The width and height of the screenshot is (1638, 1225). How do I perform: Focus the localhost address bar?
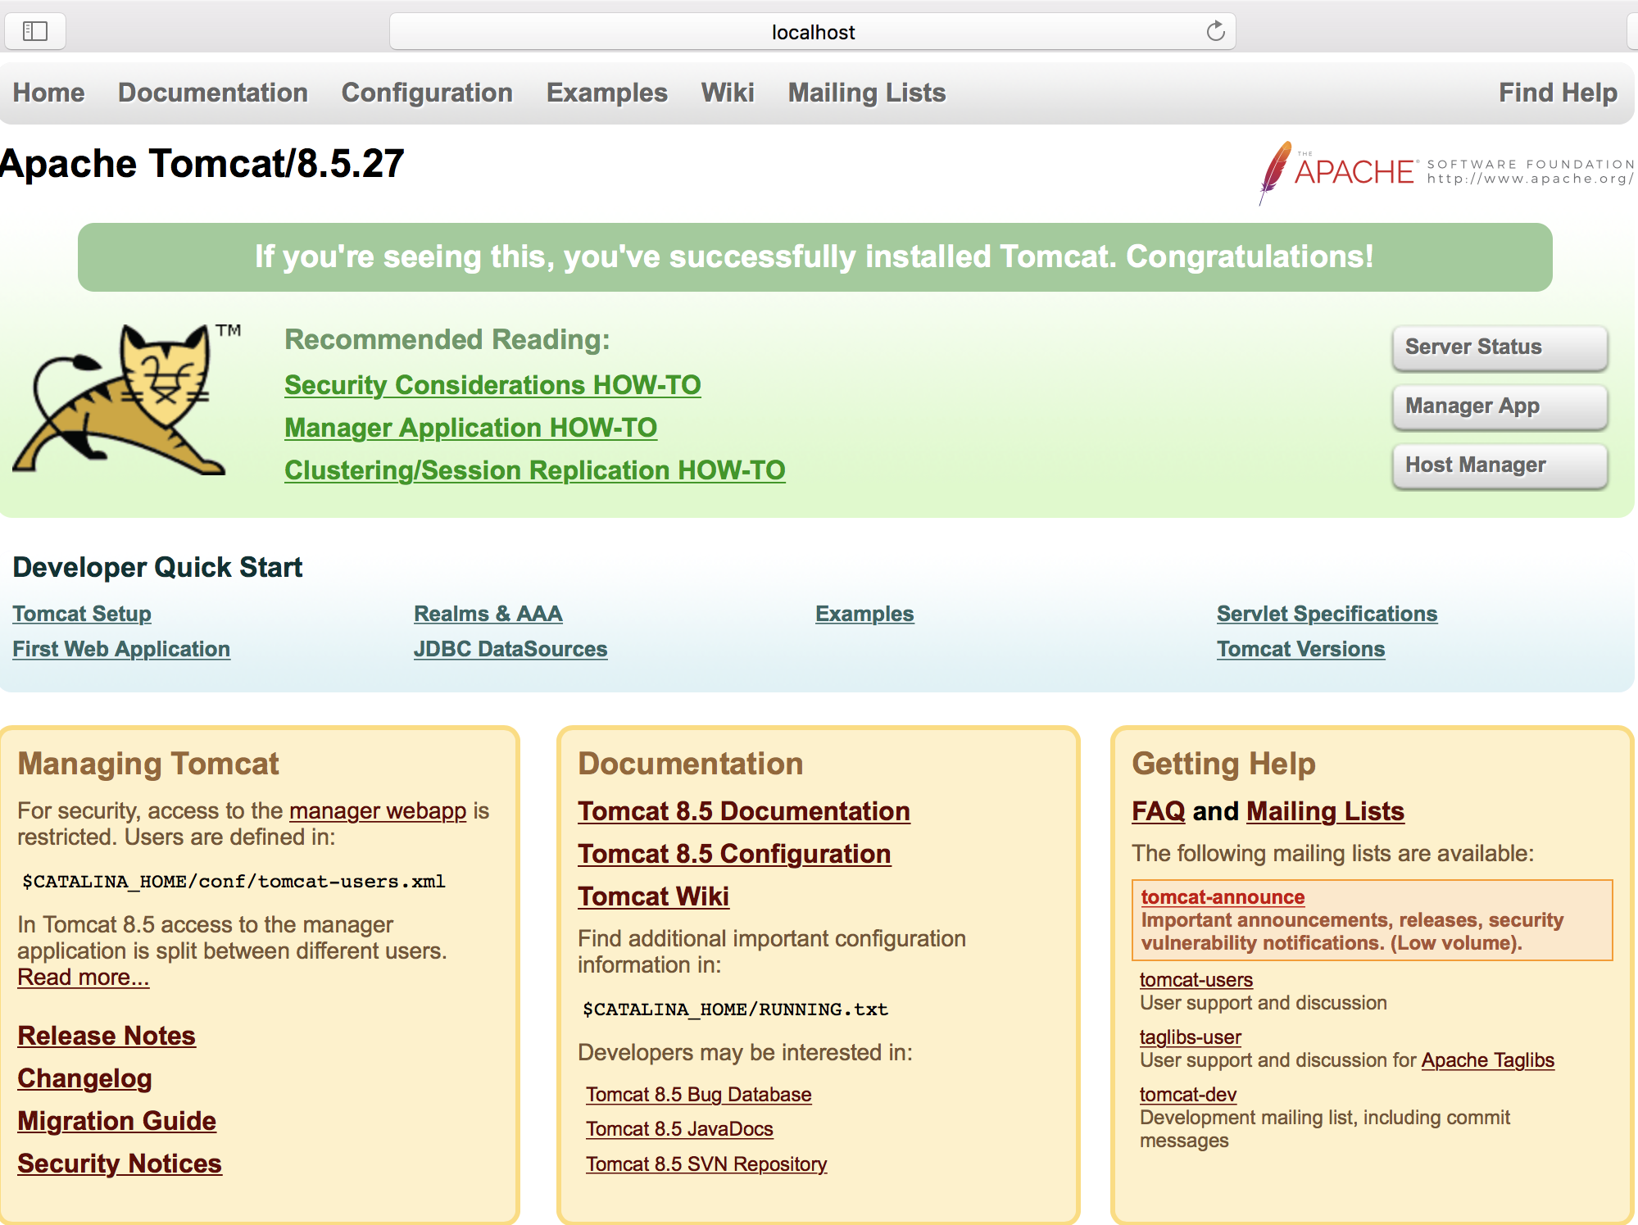pos(813,32)
